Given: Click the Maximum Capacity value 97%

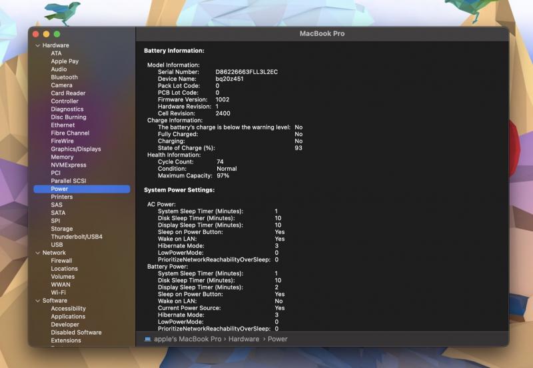Looking at the screenshot, I should 223,175.
